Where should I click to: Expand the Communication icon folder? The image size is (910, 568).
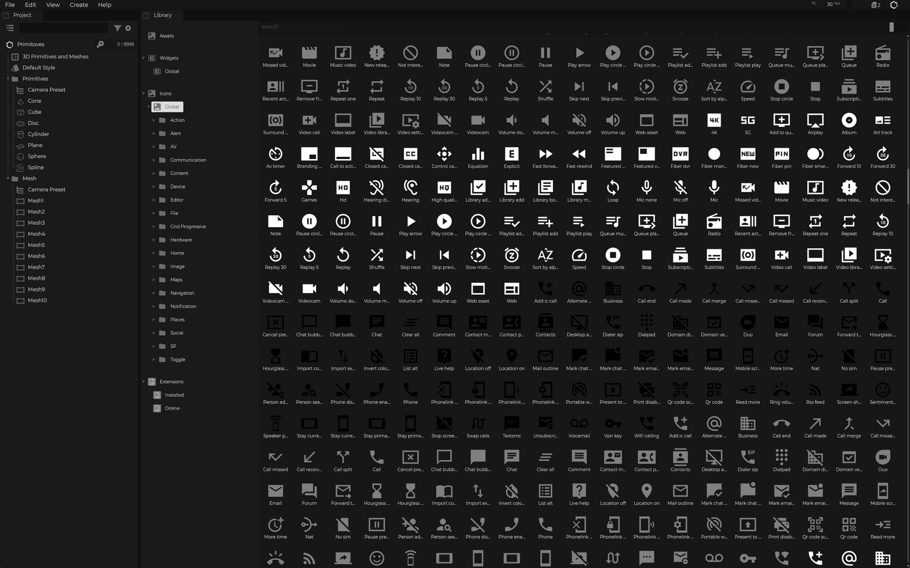154,160
